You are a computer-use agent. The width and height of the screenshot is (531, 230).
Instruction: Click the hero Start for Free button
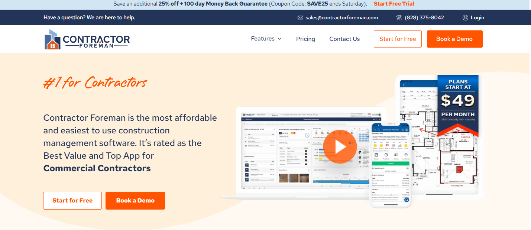tap(72, 201)
